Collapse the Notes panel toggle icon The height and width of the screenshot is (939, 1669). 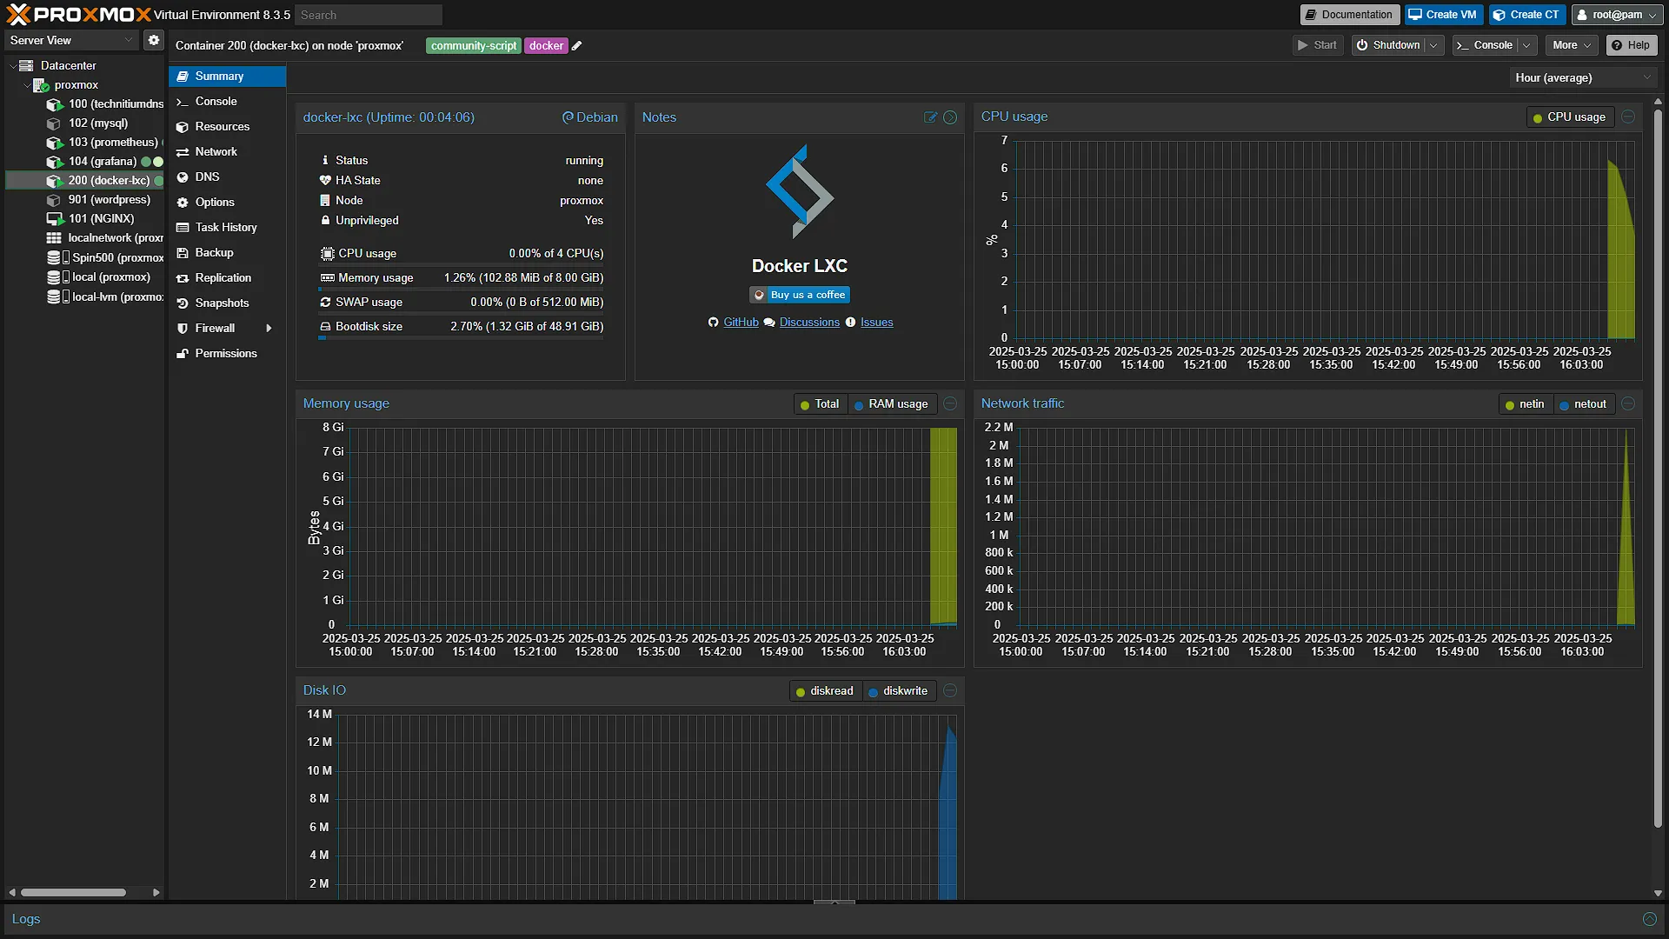tap(950, 117)
